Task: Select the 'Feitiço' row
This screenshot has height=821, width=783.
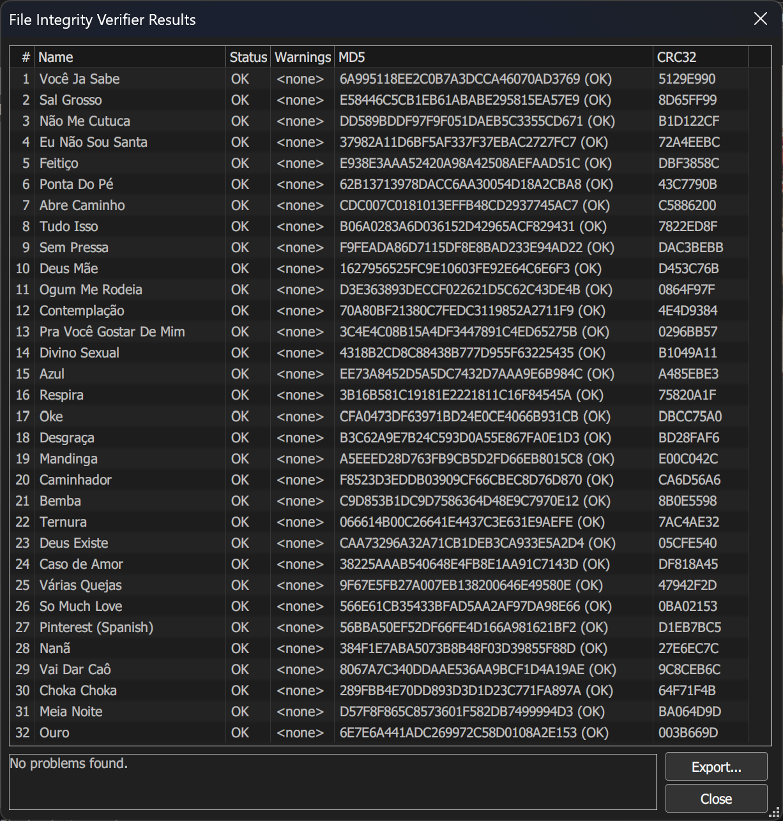Action: [391, 163]
